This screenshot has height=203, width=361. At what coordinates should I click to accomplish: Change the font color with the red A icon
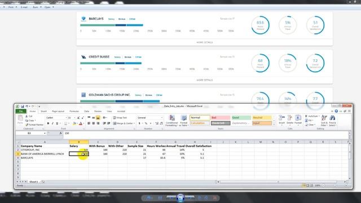click(x=81, y=123)
